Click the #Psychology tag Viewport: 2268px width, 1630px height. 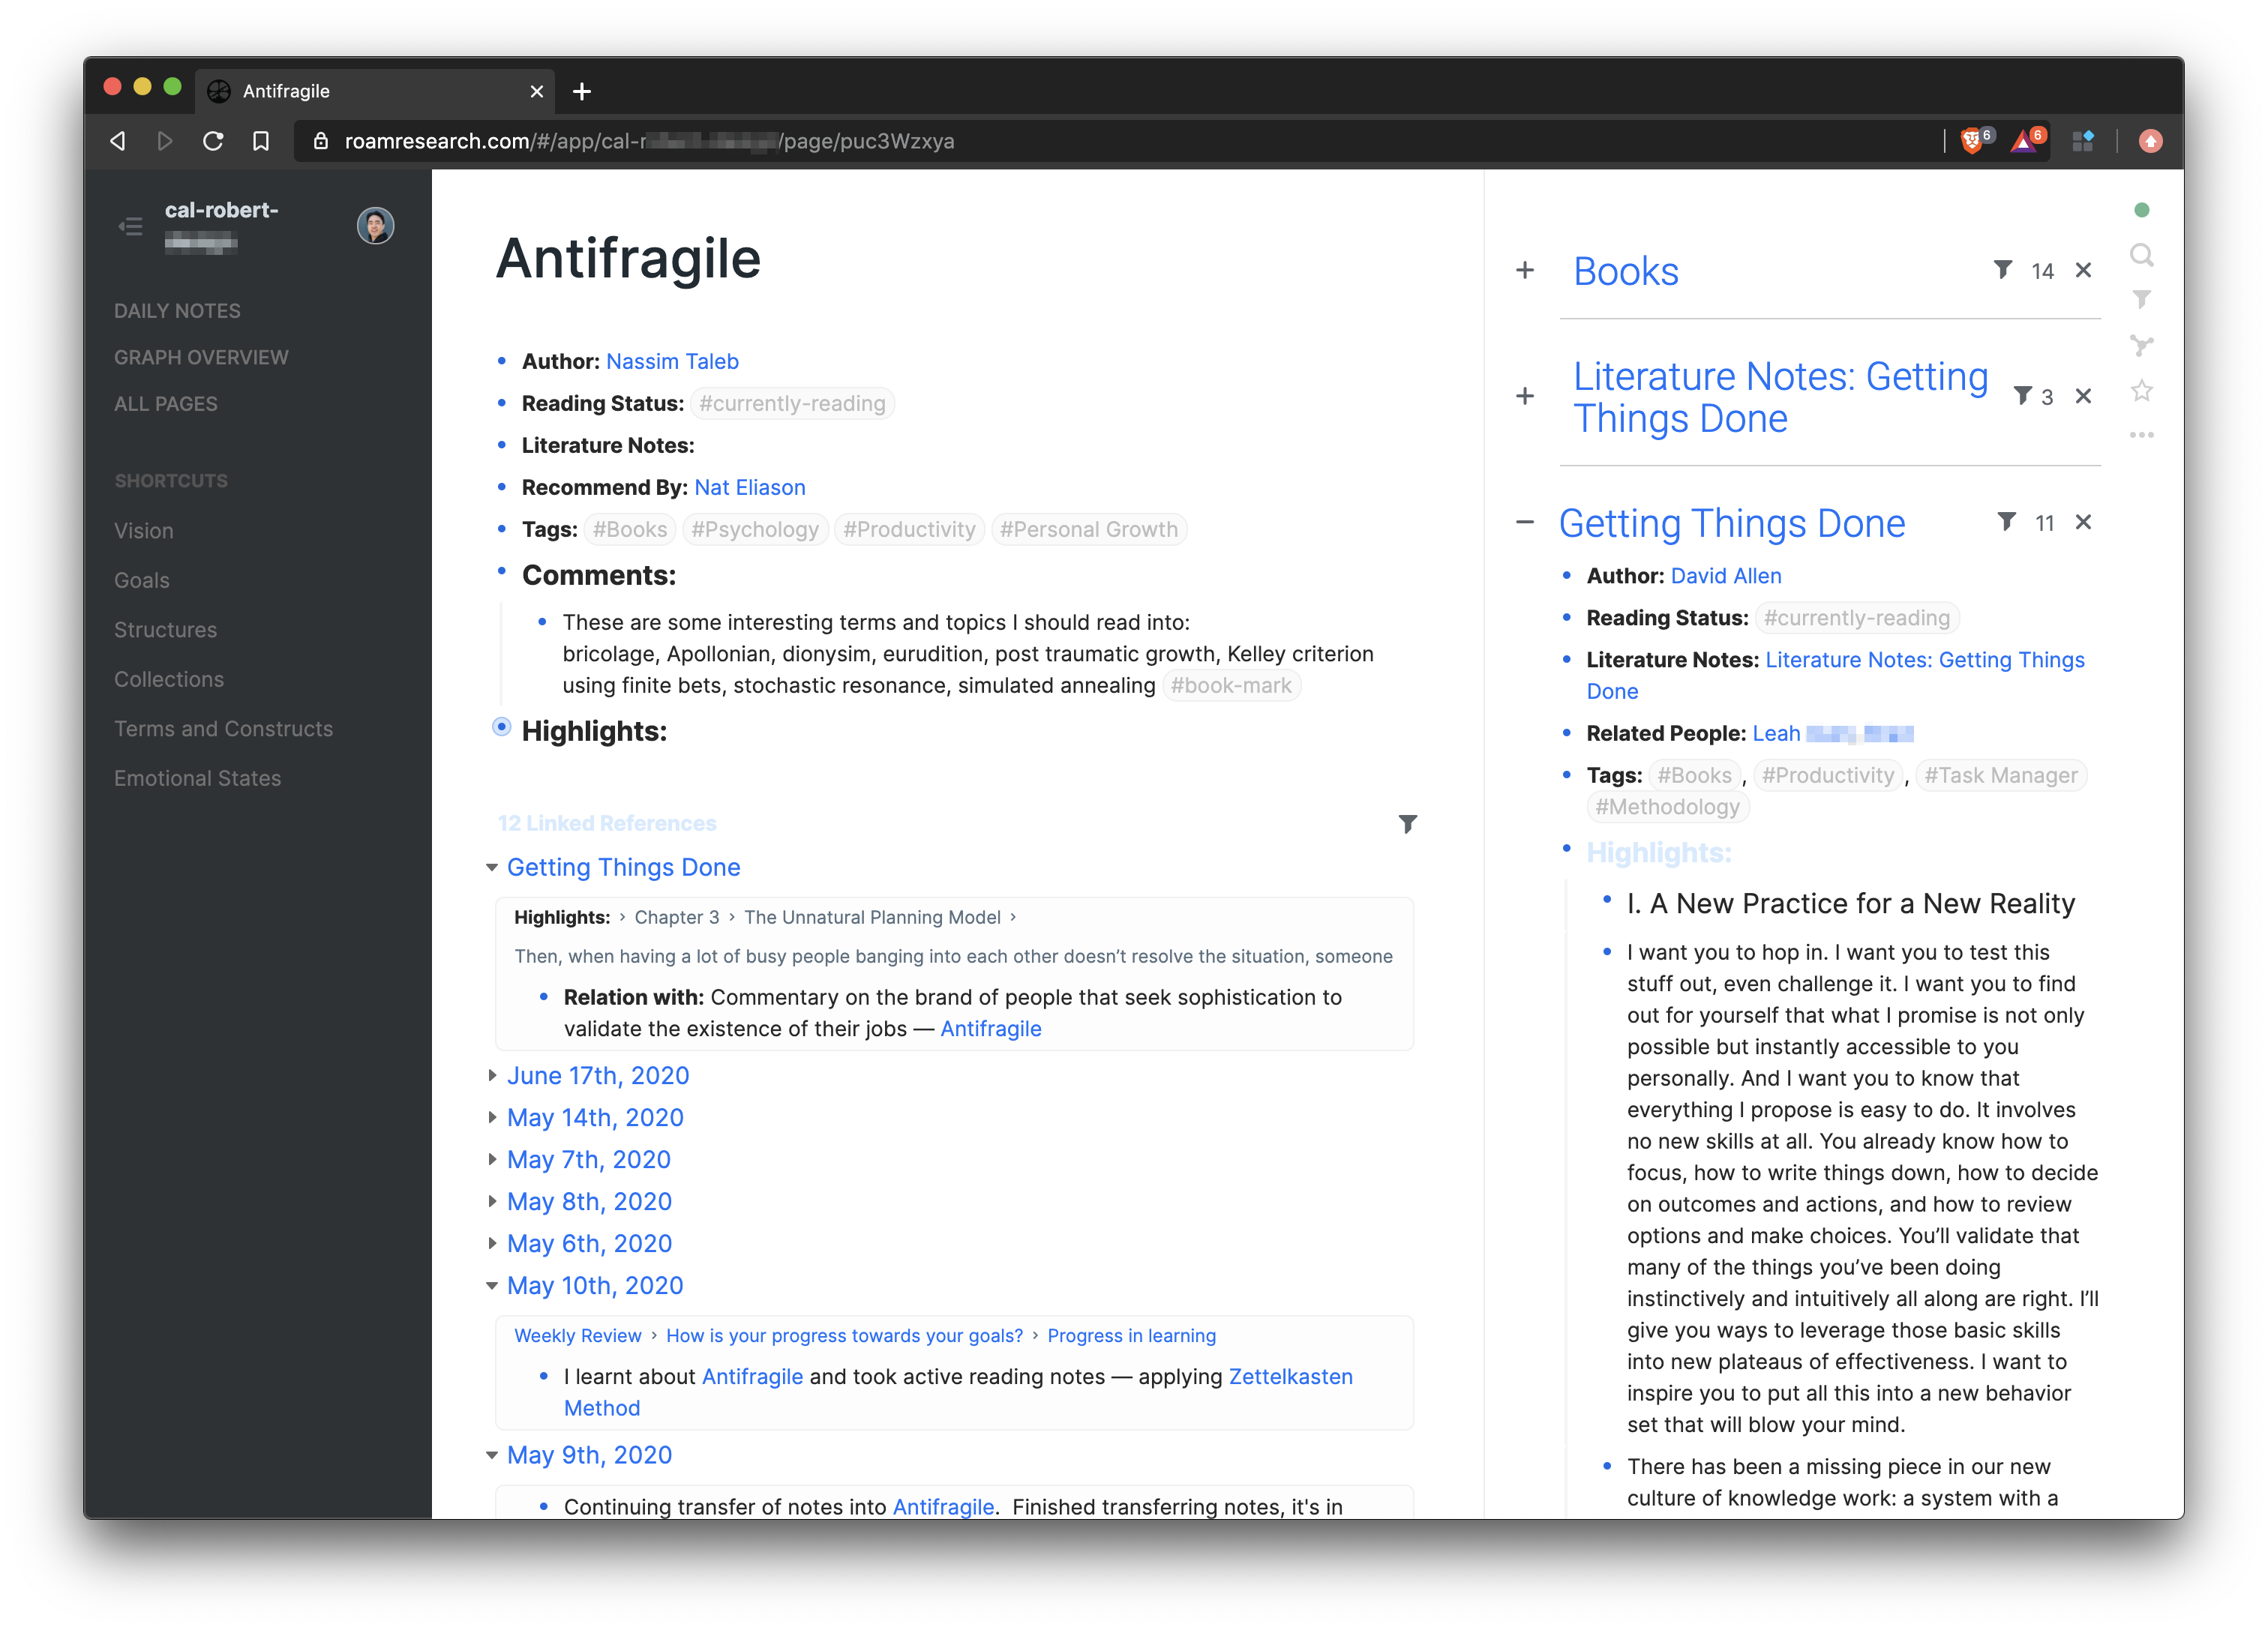pyautogui.click(x=755, y=530)
